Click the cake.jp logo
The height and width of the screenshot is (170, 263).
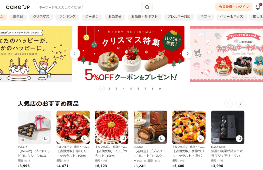(18, 7)
